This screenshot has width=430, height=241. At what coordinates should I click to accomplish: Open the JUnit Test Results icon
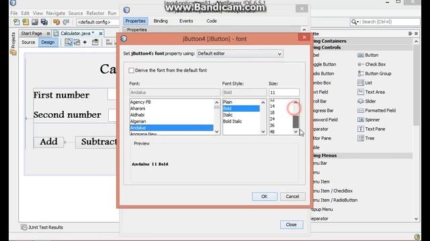coord(24,228)
